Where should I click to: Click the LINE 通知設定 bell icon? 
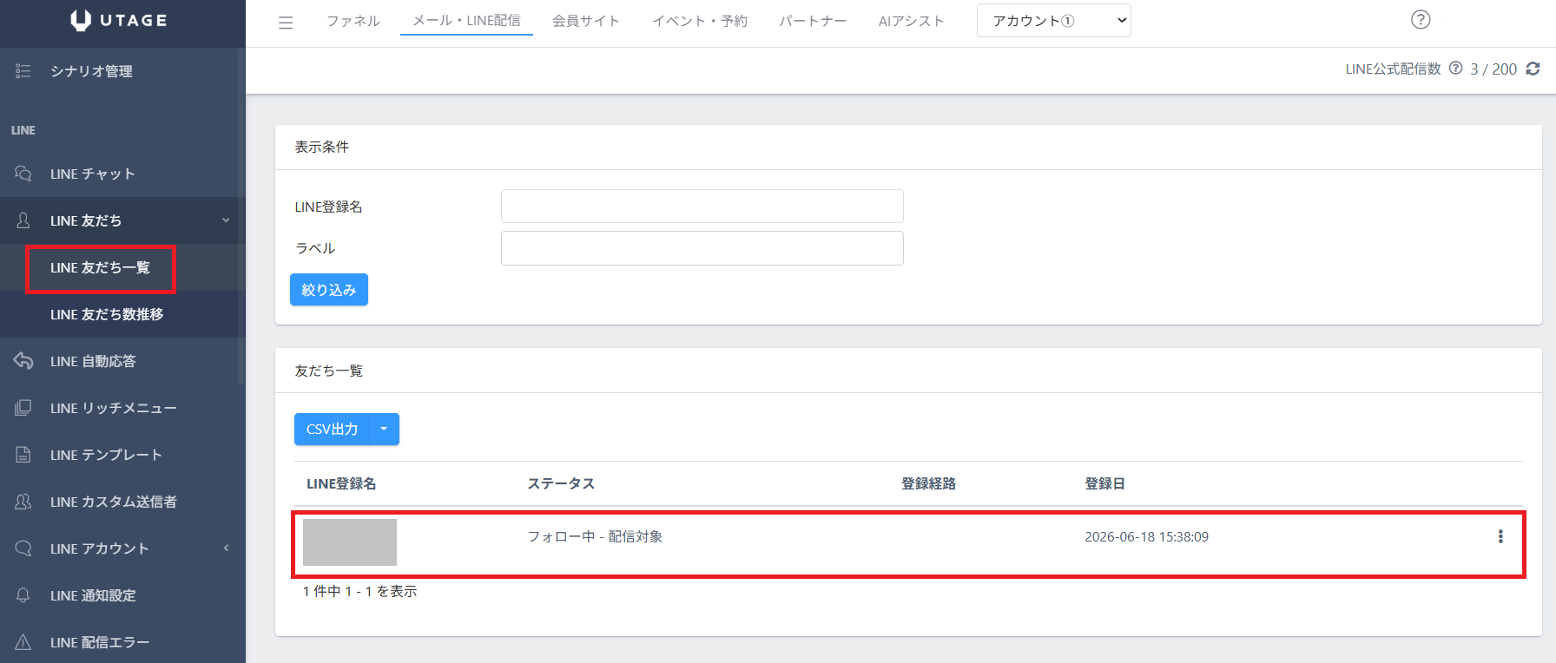(23, 595)
